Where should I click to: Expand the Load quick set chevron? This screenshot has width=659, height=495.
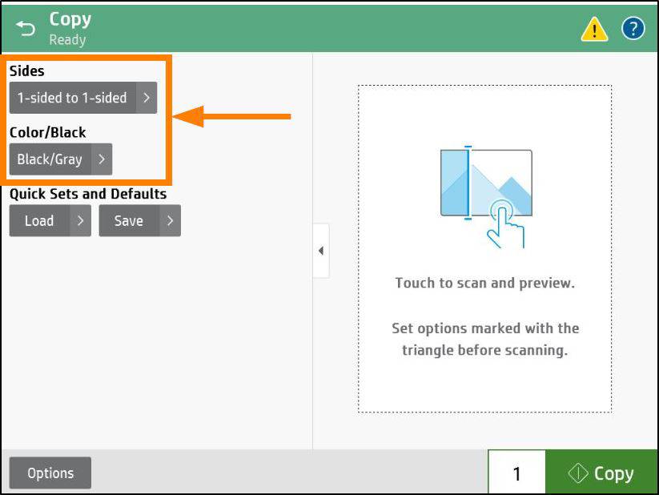click(80, 220)
